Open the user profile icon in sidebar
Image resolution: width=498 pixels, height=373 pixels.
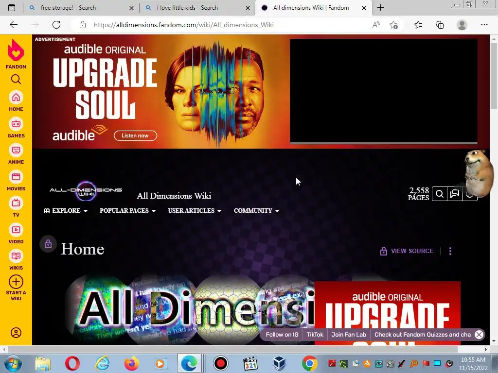pos(16,332)
